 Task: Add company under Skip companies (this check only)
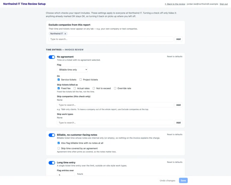click(x=178, y=105)
